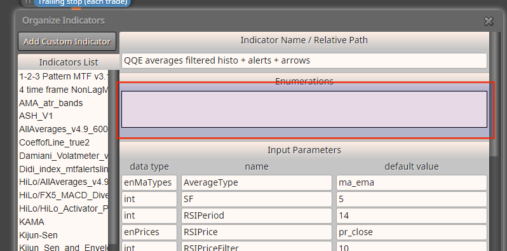Image resolution: width=507 pixels, height=251 pixels.
Task: Select HiLo/AllAverages_v4.9 indicator
Action: point(64,182)
